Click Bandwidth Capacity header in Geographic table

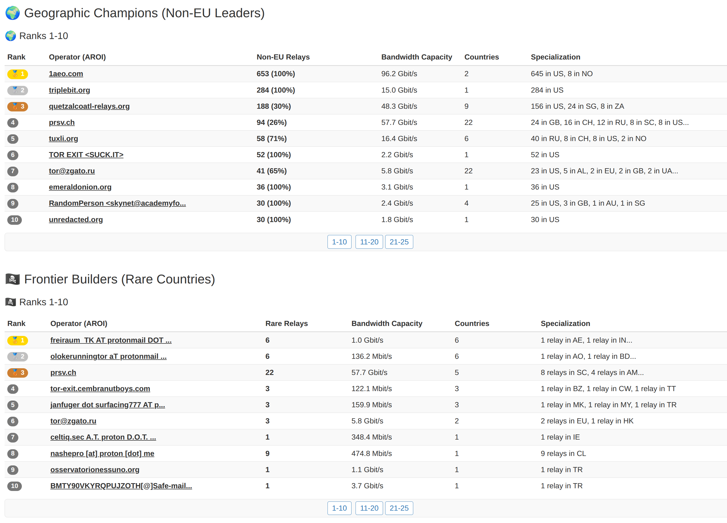point(417,57)
